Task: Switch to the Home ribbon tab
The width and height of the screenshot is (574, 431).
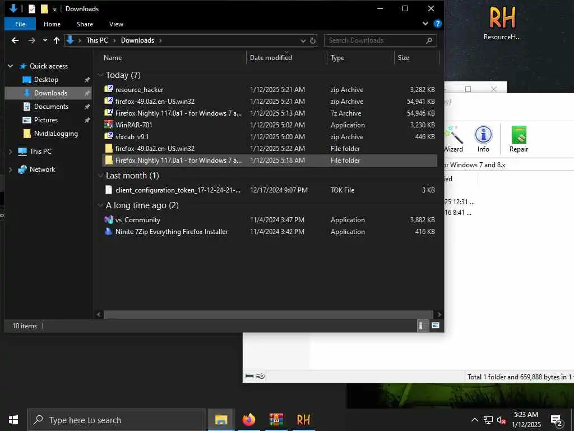Action: (52, 24)
